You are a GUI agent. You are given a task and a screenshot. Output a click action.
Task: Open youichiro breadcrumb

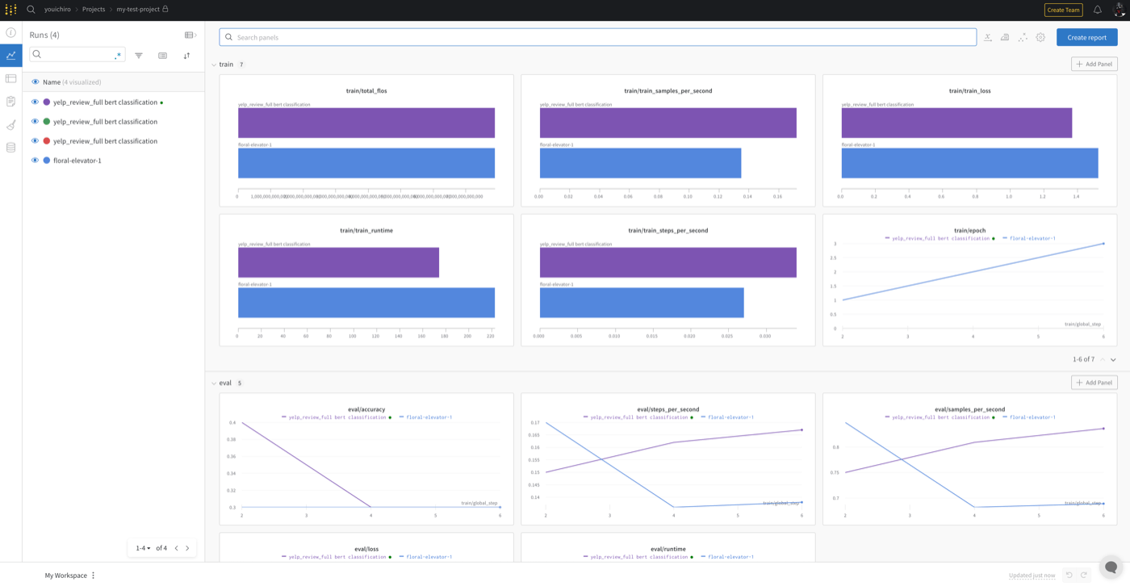click(x=57, y=10)
